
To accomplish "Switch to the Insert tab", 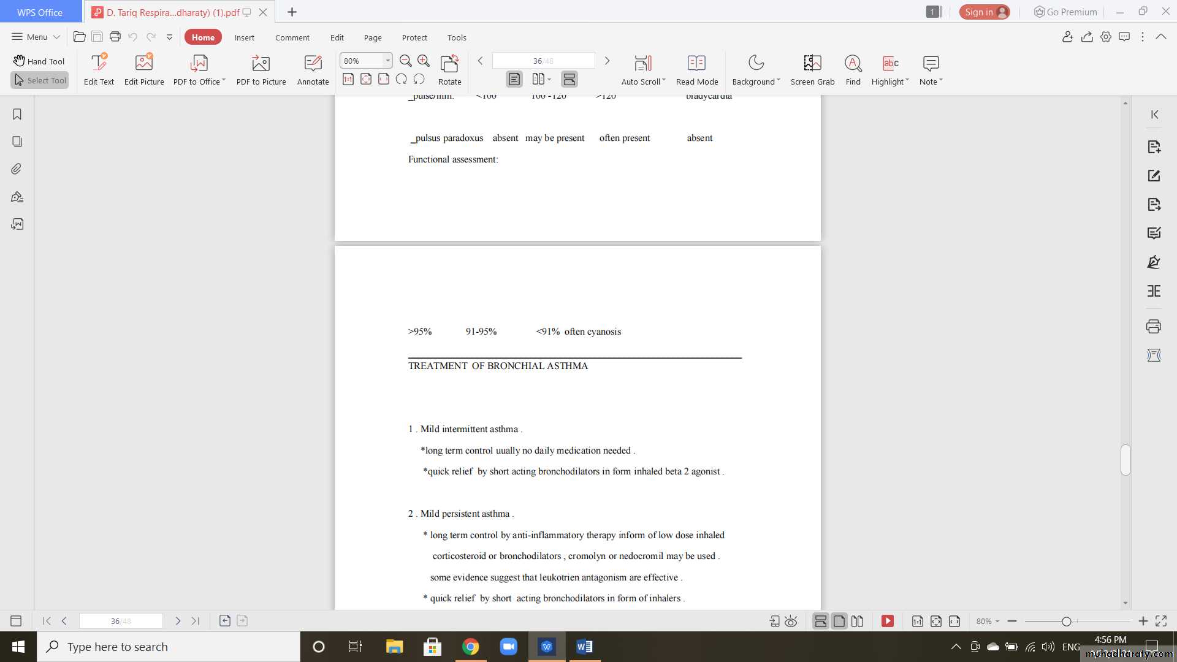I will pos(244,37).
